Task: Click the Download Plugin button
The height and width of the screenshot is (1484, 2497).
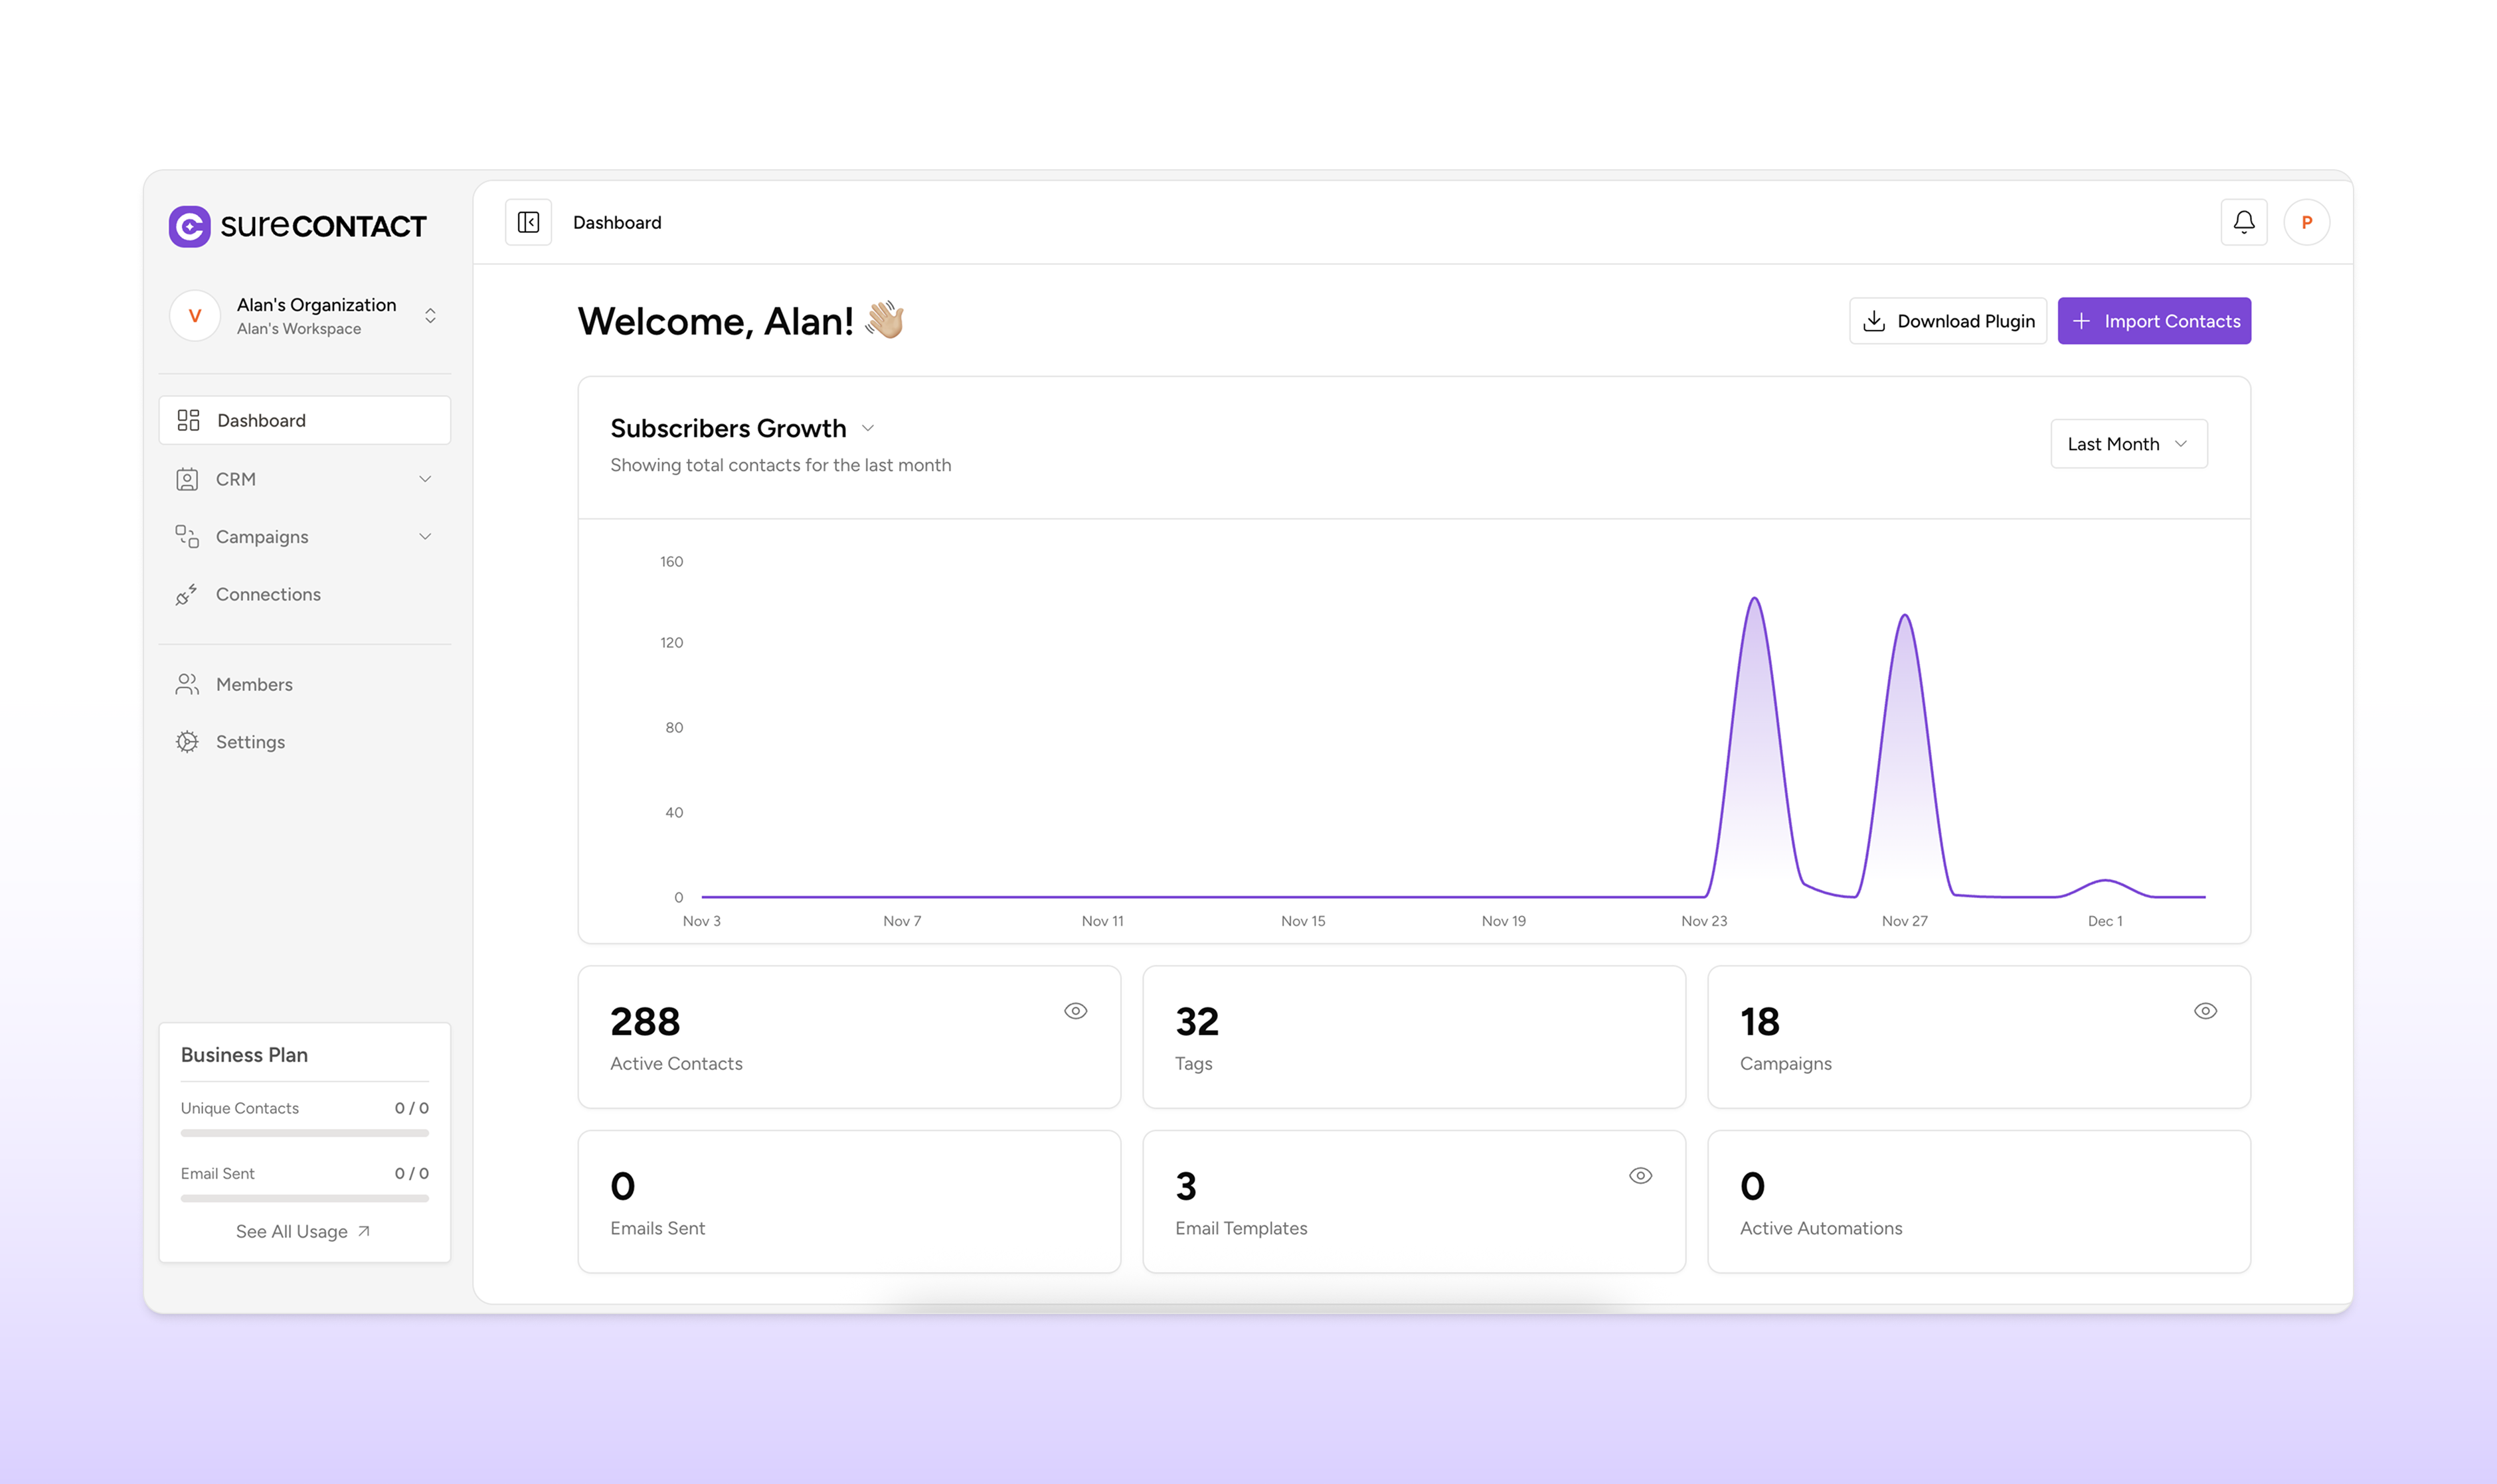Action: 1946,321
